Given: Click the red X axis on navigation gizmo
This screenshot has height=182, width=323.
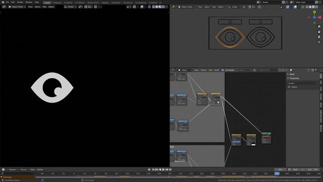Looking at the screenshot, I should pos(319,18).
